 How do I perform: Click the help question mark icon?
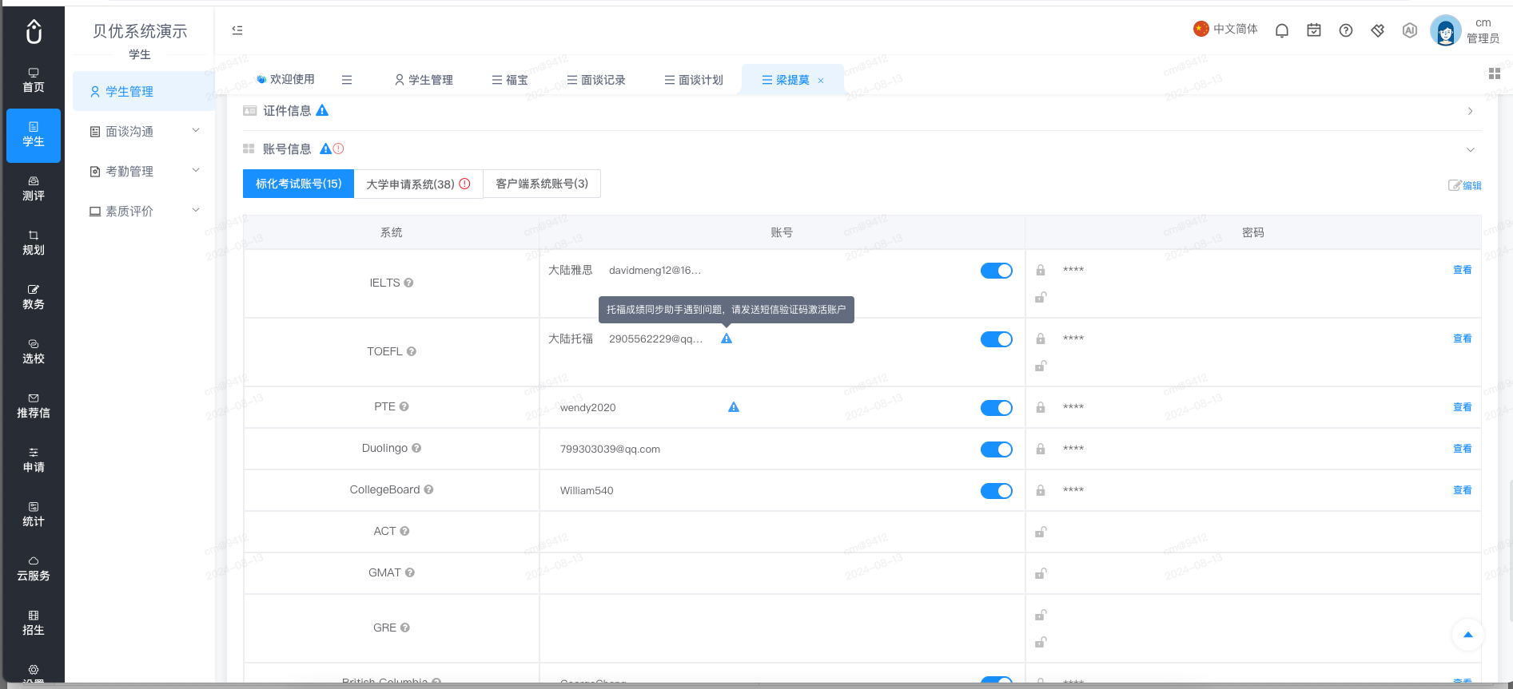pos(1346,30)
